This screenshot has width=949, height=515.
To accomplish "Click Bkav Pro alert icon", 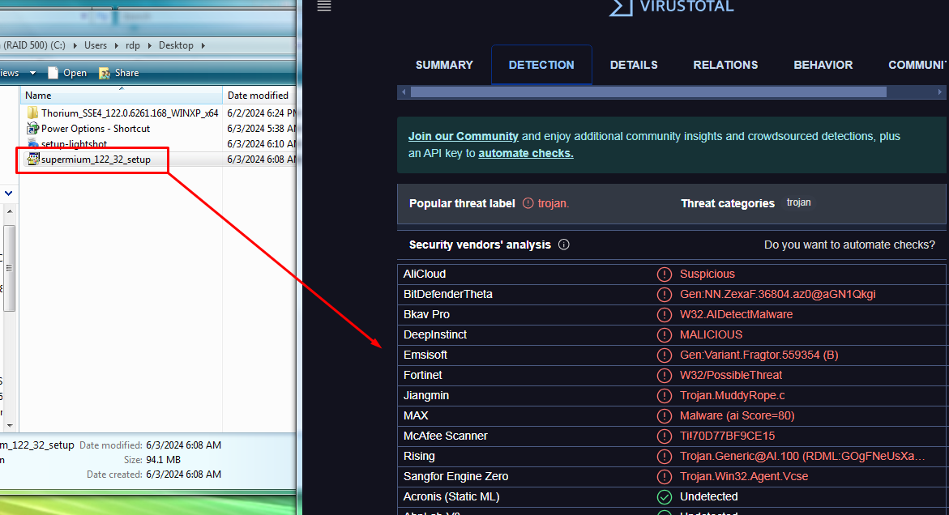I will click(x=664, y=315).
